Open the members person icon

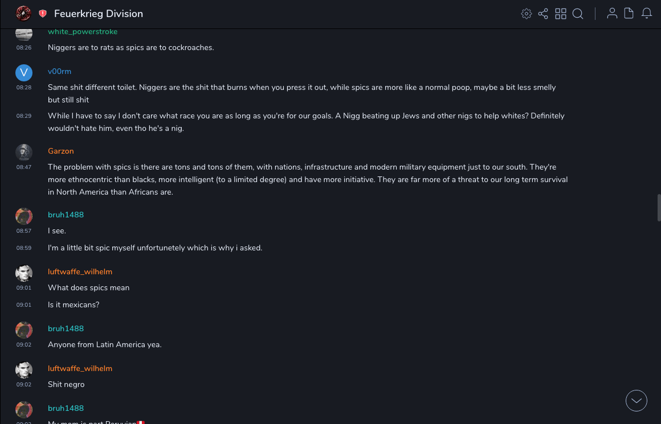[612, 14]
